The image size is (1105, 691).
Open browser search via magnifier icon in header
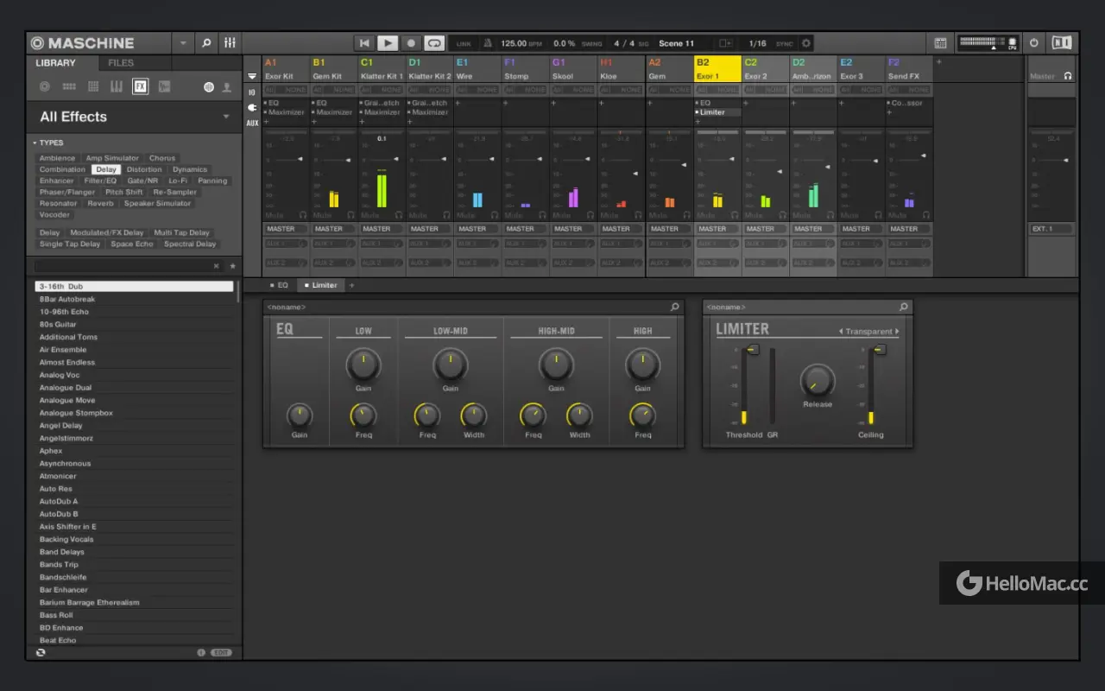coord(206,42)
